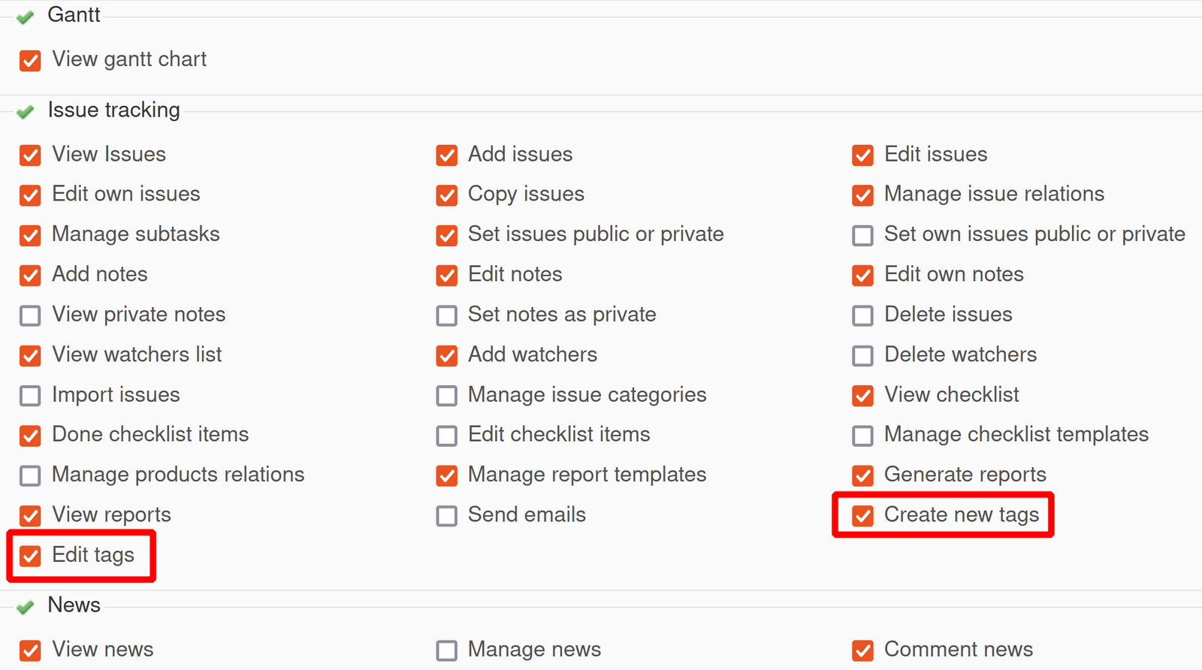Check the View private notes permission
This screenshot has height=670, width=1202.
30,315
